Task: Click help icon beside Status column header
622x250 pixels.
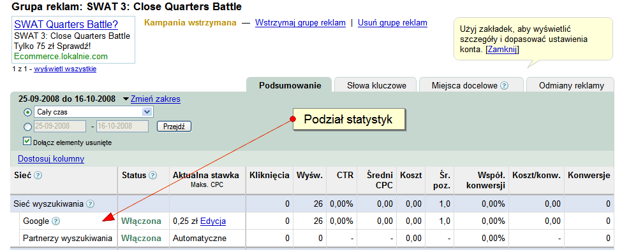Action: [152, 175]
